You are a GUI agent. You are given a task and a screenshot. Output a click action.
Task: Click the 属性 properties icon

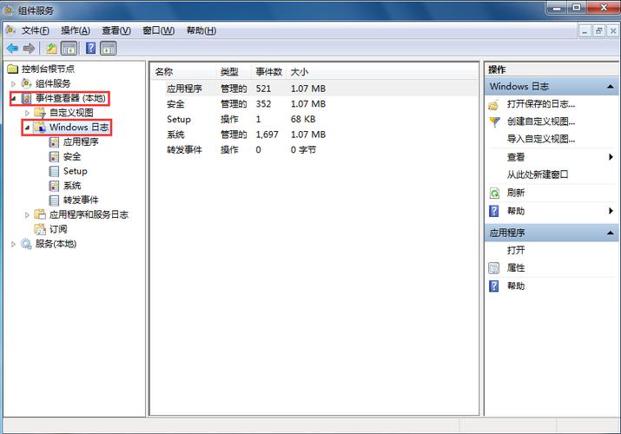494,268
